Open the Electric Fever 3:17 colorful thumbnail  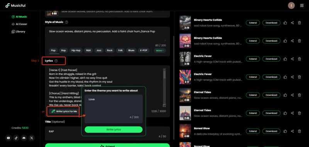[185, 77]
